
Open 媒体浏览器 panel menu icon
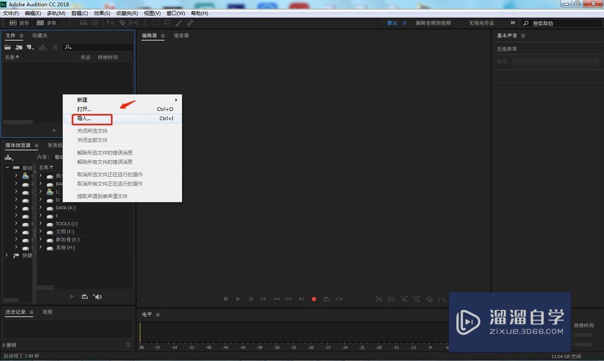(36, 145)
